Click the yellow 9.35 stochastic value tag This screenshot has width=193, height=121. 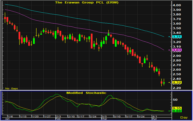point(176,108)
